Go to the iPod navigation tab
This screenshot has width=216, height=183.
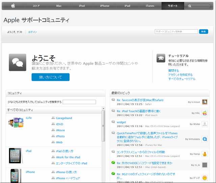coord(82,6)
